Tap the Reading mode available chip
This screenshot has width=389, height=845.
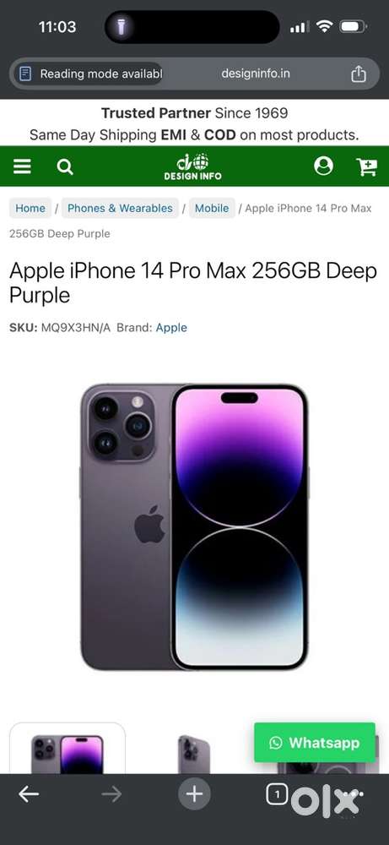[x=89, y=74]
